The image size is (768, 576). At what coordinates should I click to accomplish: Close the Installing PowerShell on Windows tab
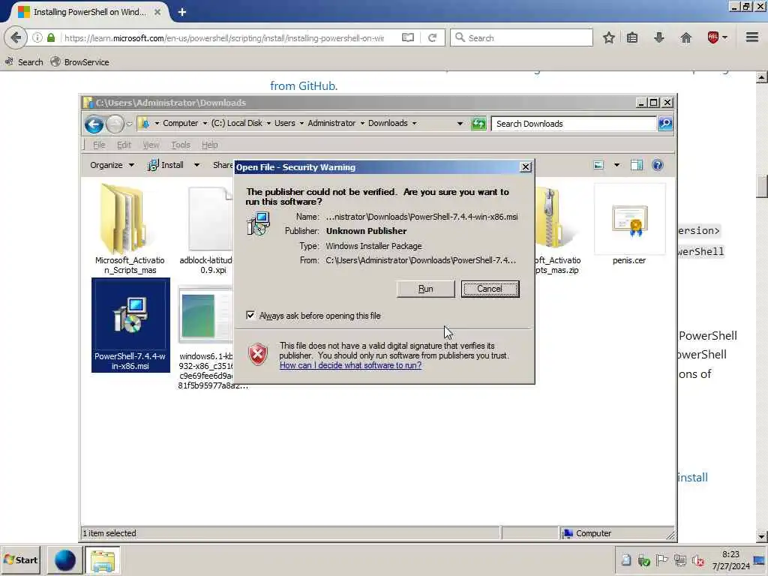click(157, 12)
